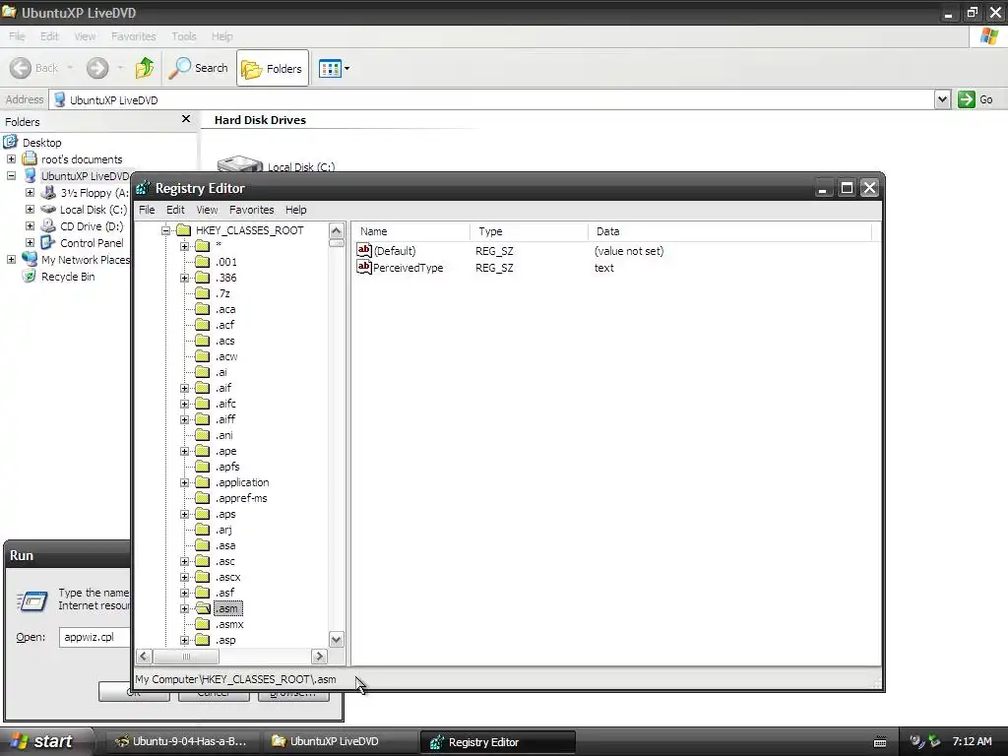This screenshot has width=1008, height=756.
Task: Select the .ani key folder icon
Action: [x=203, y=435]
